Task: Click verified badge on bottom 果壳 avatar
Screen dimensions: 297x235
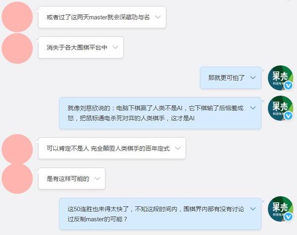Action: pyautogui.click(x=288, y=217)
